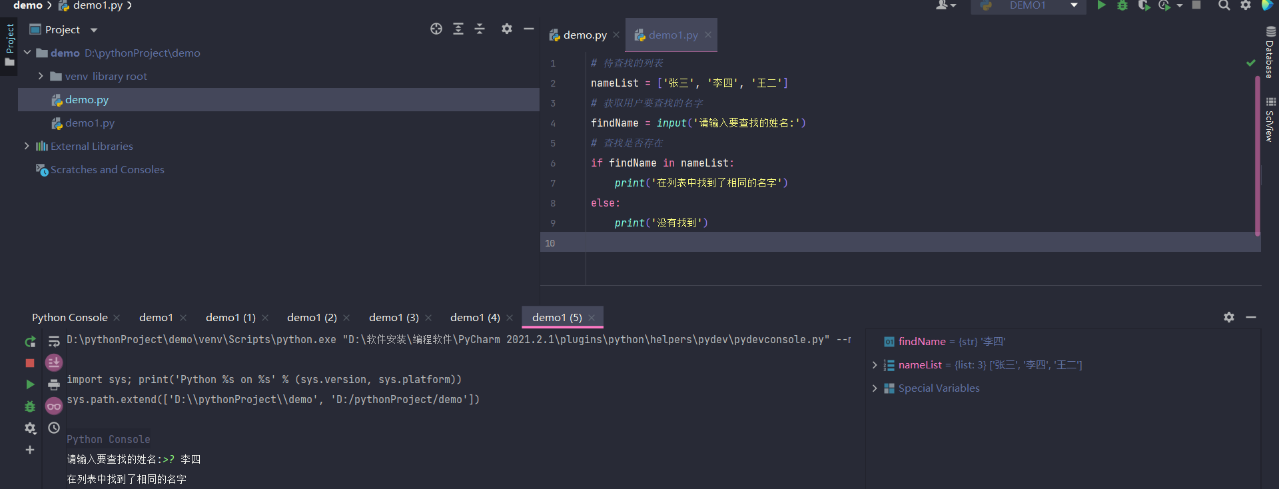1279x489 pixels.
Task: Close the demo.py editor tab
Action: tap(616, 35)
